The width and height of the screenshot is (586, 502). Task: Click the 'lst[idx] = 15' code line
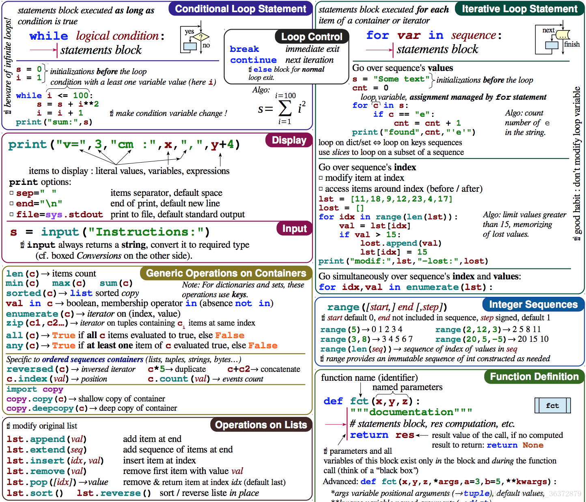[x=394, y=252]
